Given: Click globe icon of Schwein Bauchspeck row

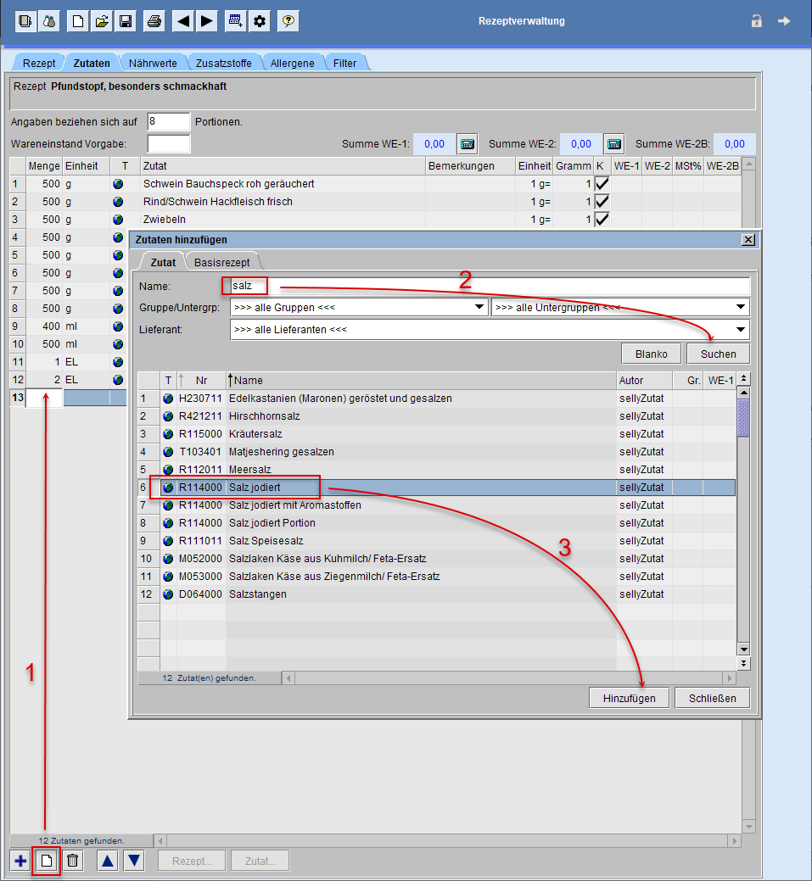Looking at the screenshot, I should tap(118, 184).
